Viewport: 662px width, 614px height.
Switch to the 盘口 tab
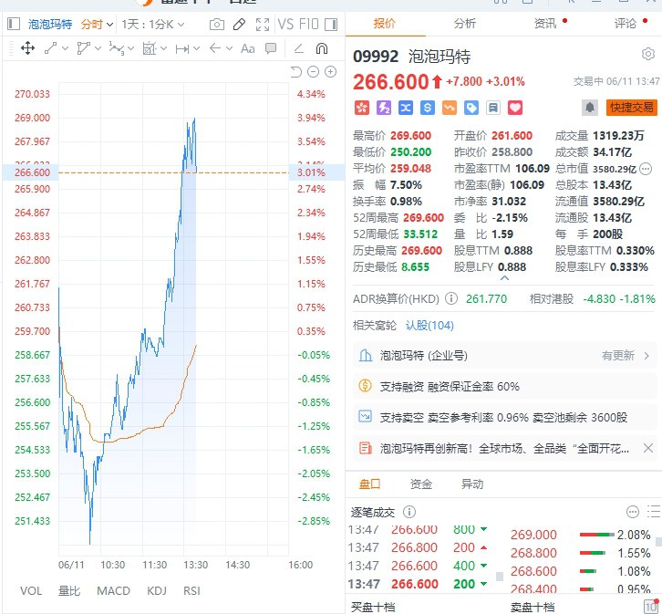point(369,484)
